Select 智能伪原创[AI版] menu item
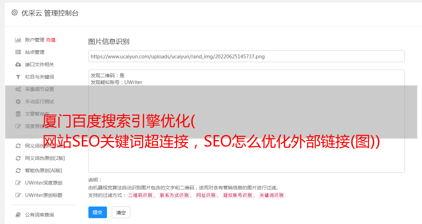422x224 pixels. click(x=43, y=170)
